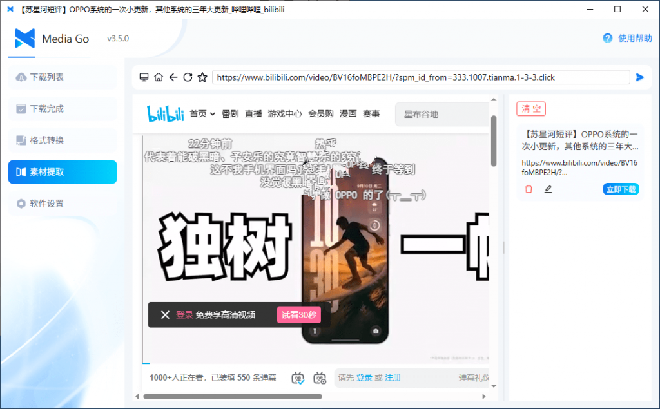Click the embedded page's vertical scroll down arrow
Viewport: 660px width, 409px height.
point(494,386)
